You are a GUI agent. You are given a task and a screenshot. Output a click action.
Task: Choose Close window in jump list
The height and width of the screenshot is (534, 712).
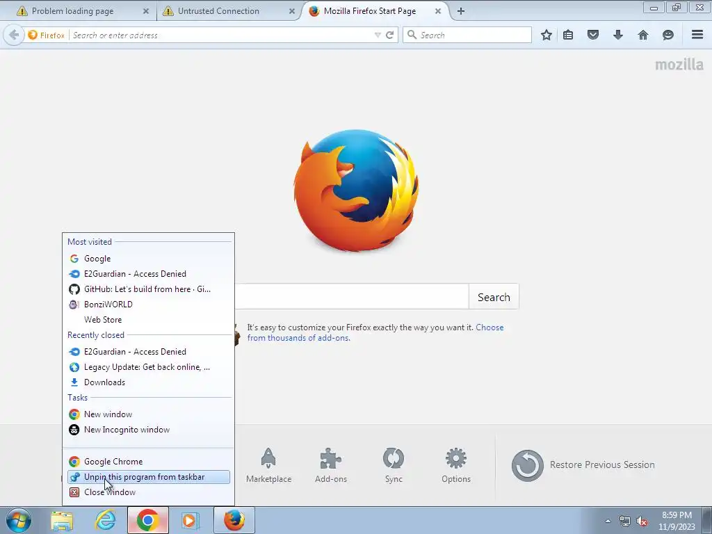pyautogui.click(x=149, y=492)
